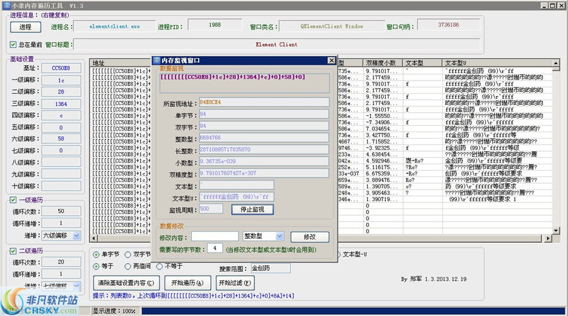Screen dimensions: 568x316
Task: Click the 修改 button in the dialog
Action: [310, 237]
